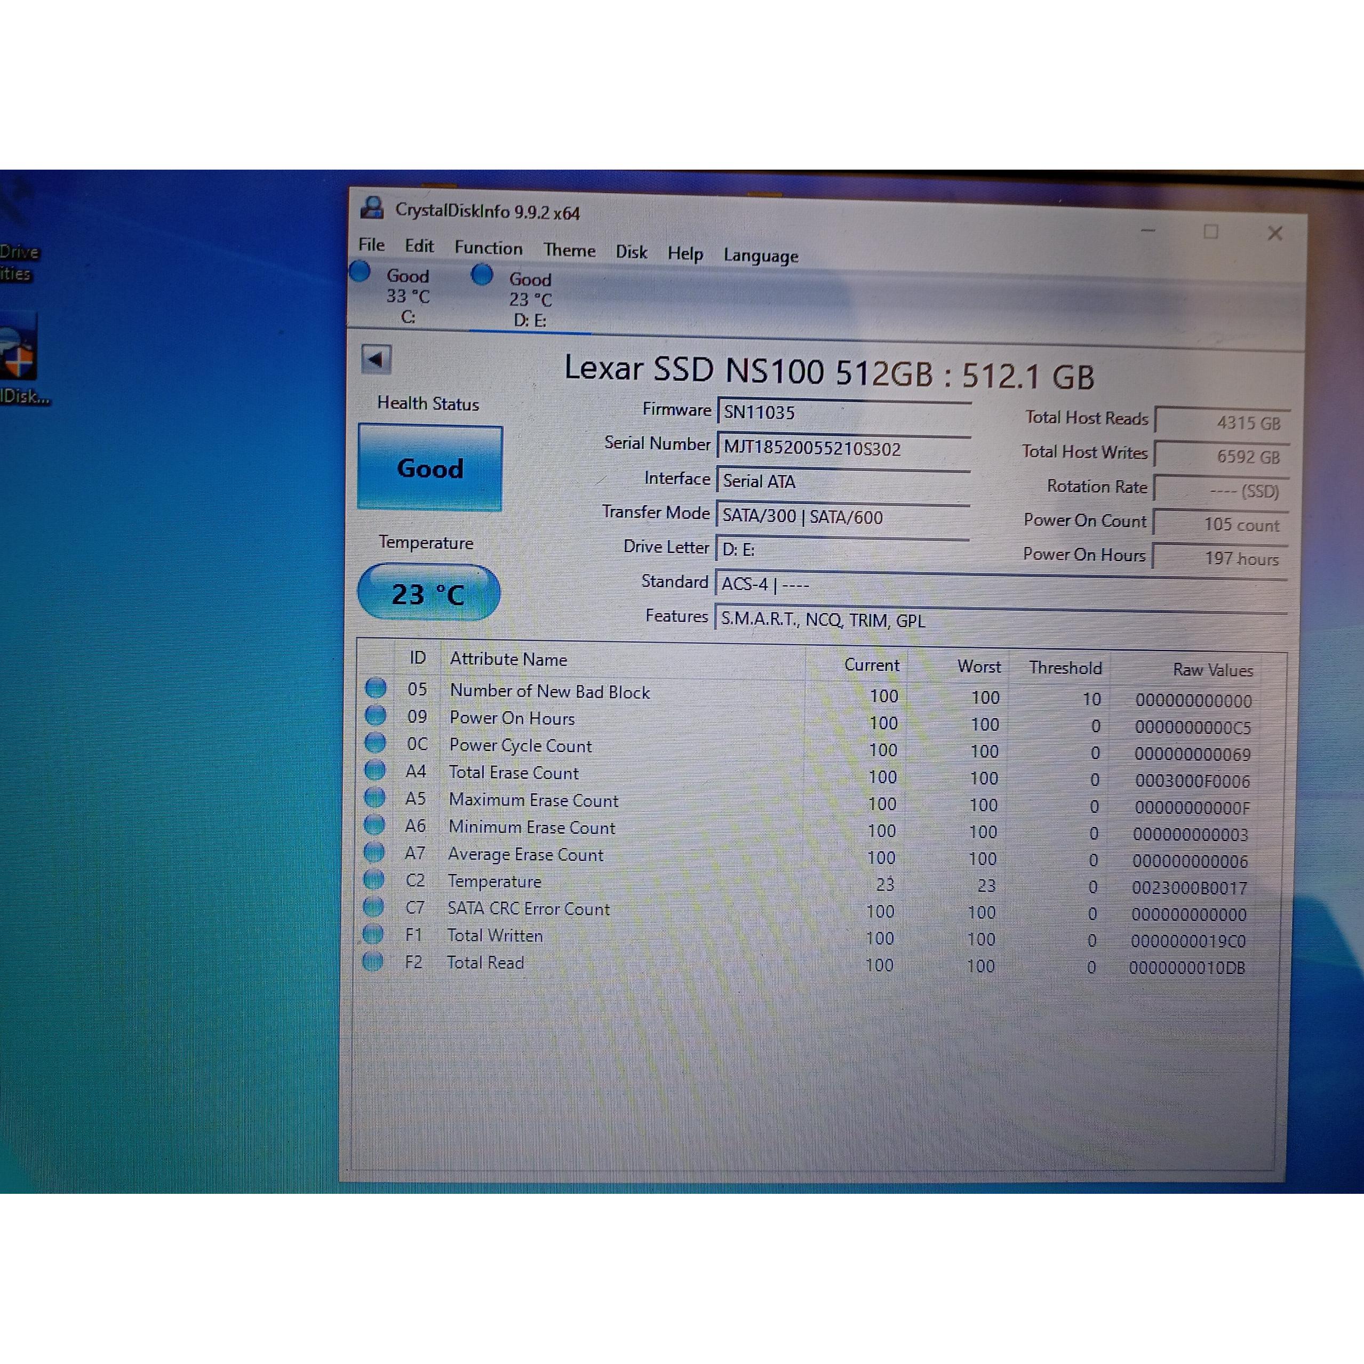Minimize the CrystalDiskInfo window

[1148, 230]
